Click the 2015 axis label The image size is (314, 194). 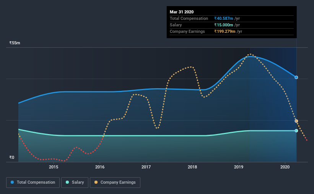54,167
